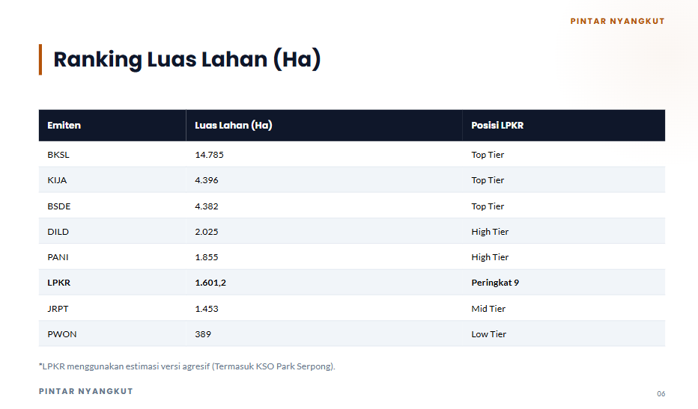Select the Emiten column header
Screen dimensions: 698x409
tap(64, 126)
